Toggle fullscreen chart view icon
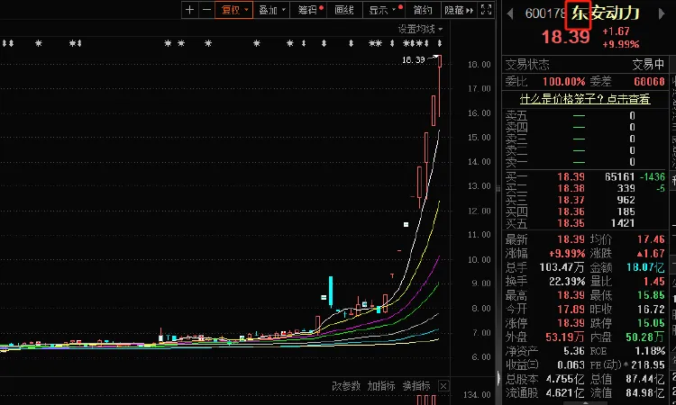This screenshot has width=676, height=405. (x=487, y=11)
